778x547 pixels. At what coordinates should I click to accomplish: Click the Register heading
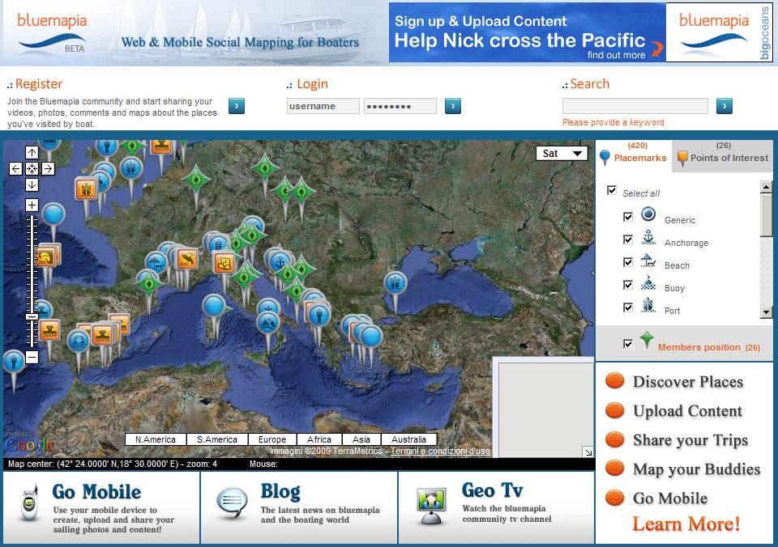(x=39, y=83)
